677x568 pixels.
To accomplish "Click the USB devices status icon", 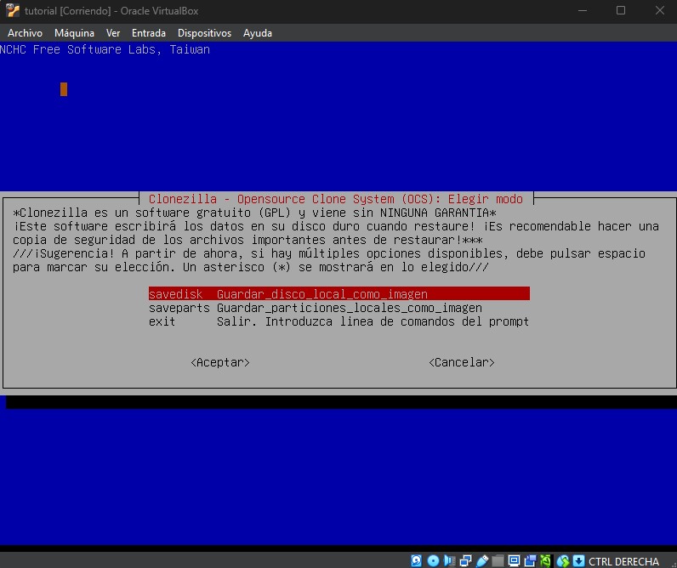I will coord(482,560).
